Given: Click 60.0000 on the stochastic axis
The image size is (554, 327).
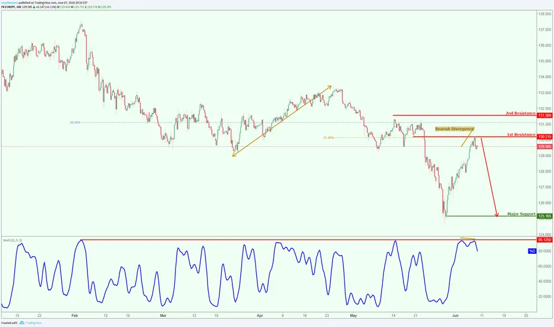Looking at the screenshot, I should click(544, 266).
